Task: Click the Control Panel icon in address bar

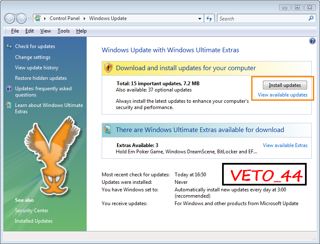Action: 38,18
